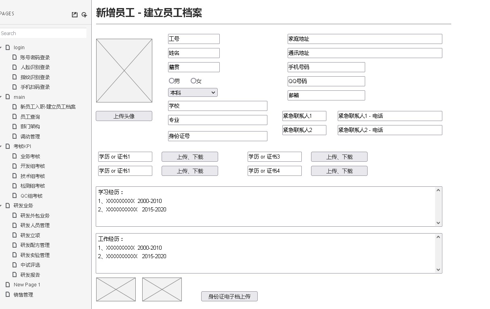490x309 pixels.
Task: Select the 男 radio button
Action: (x=172, y=81)
